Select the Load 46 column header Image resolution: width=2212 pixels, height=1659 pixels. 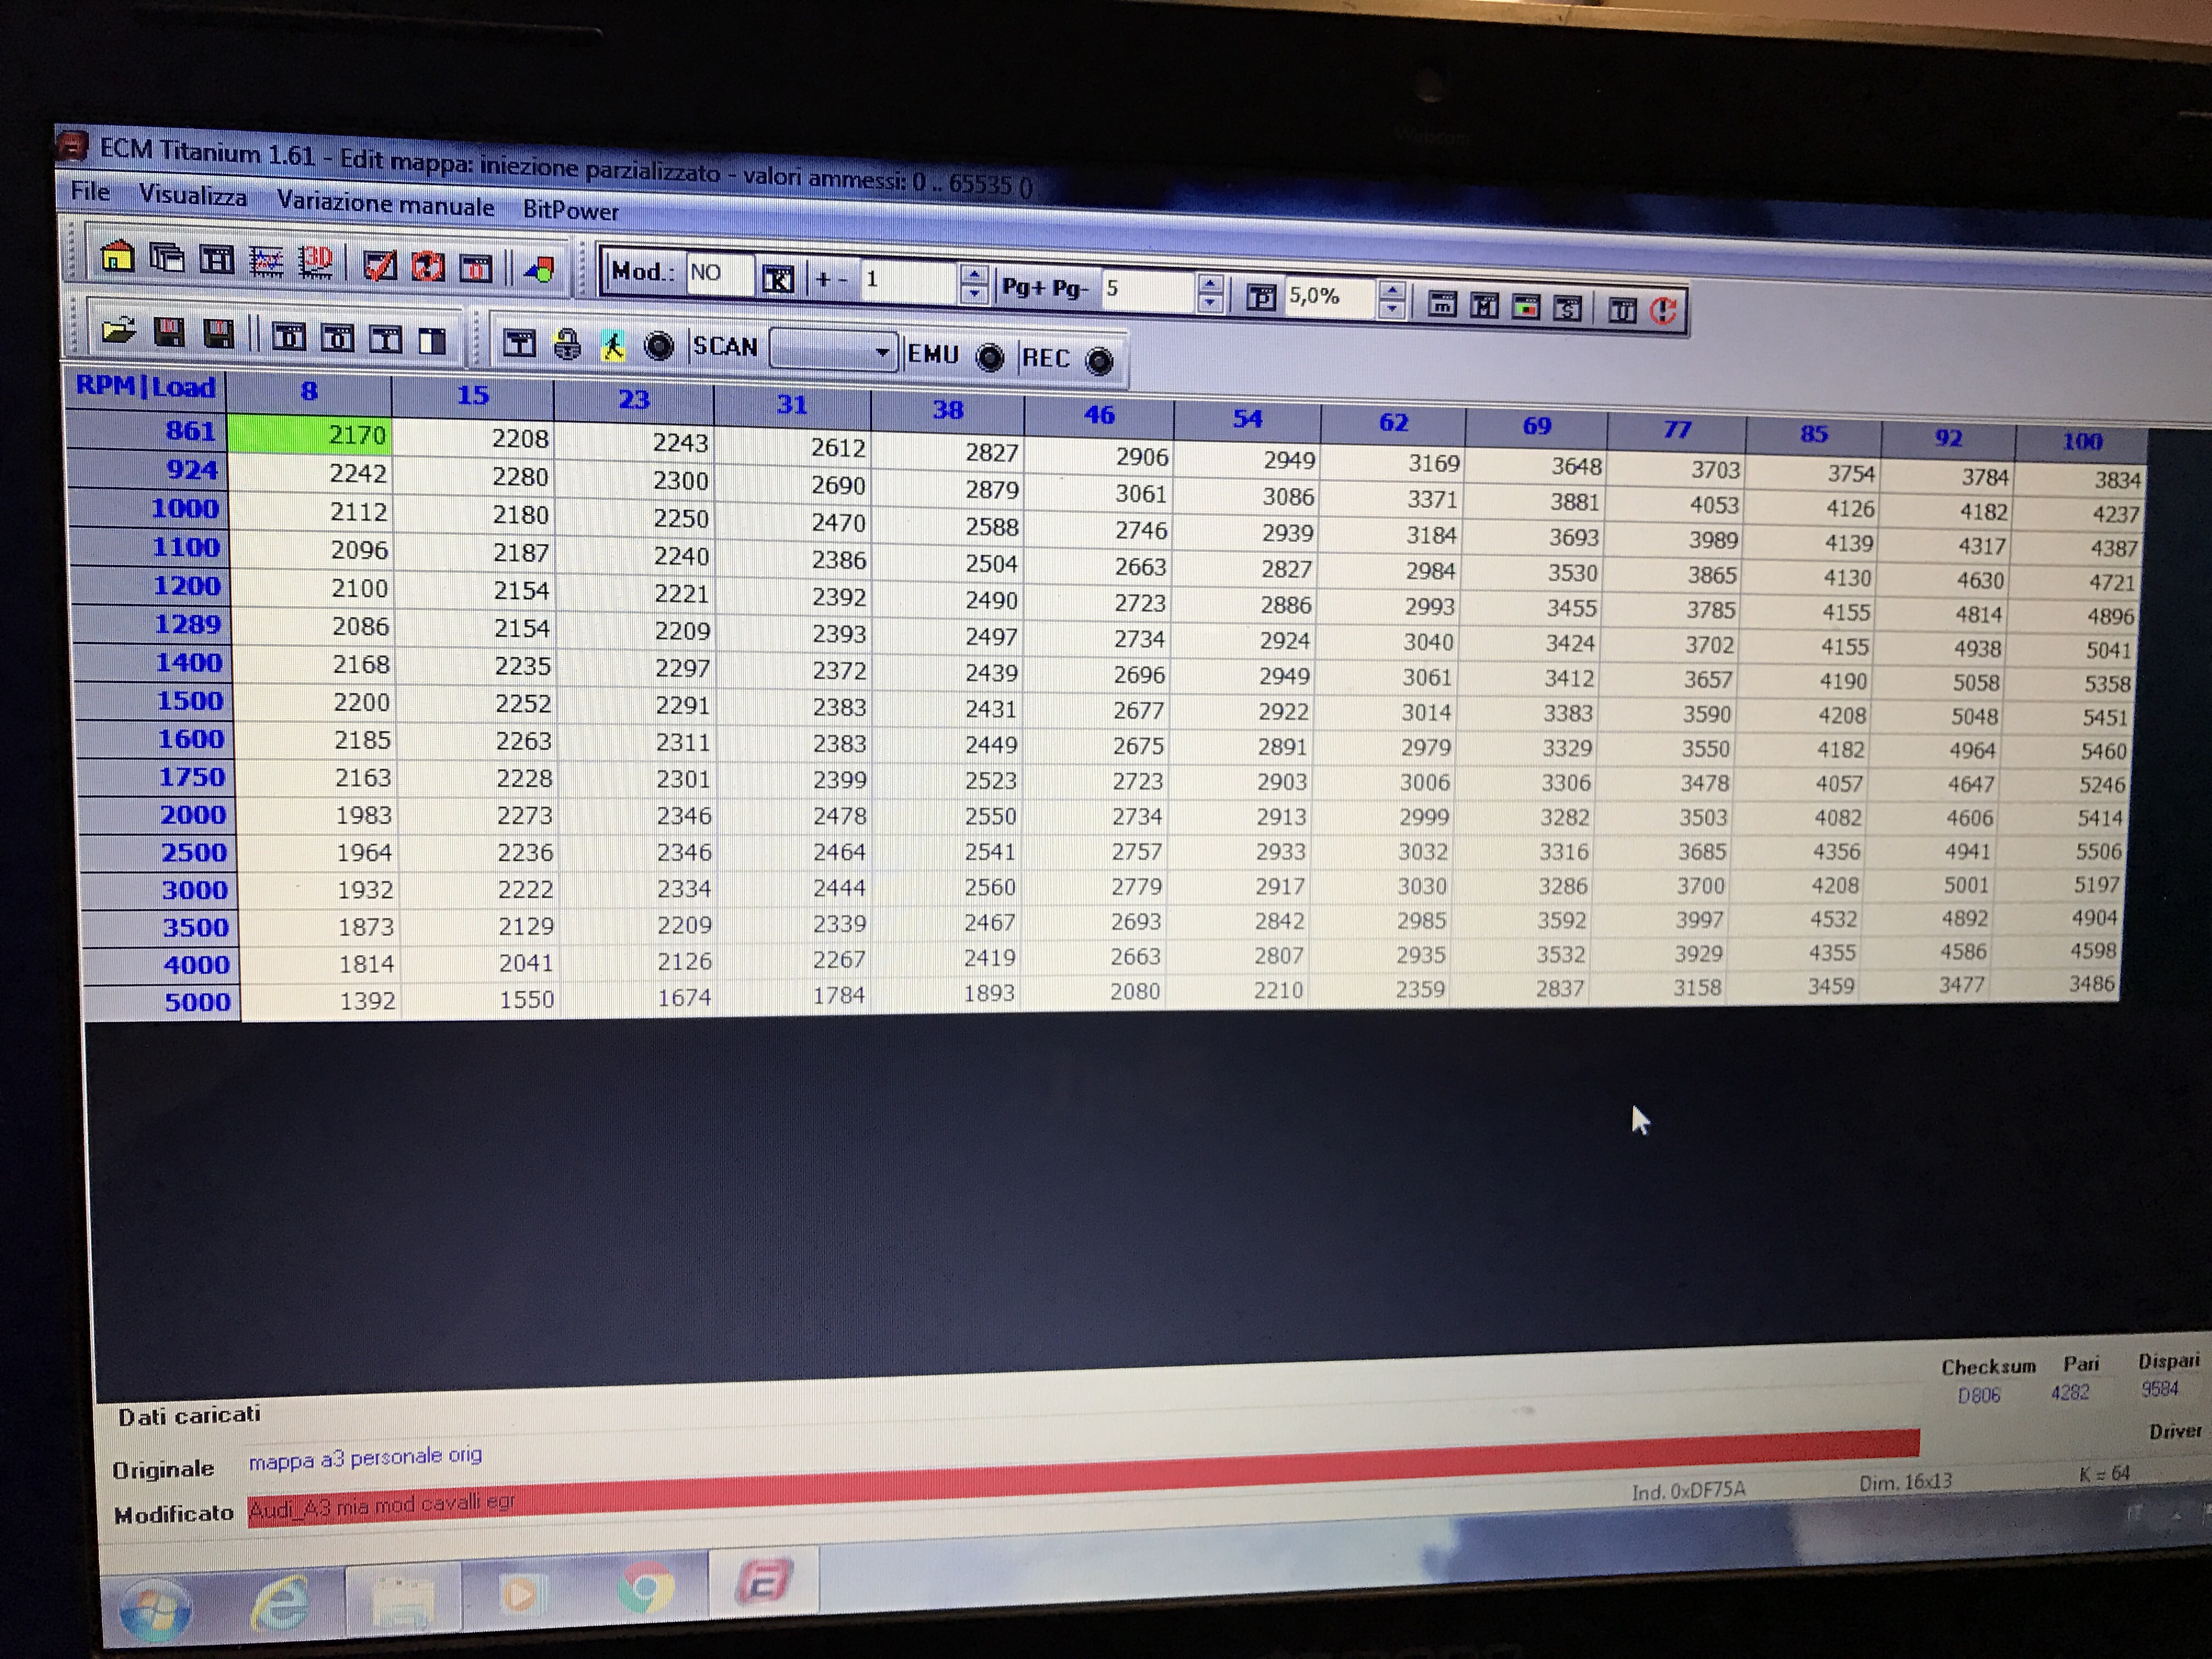click(x=1098, y=414)
